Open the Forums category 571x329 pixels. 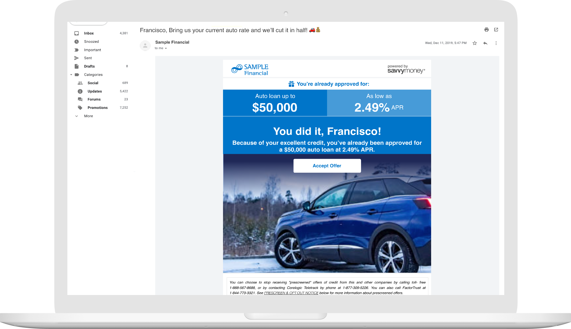click(94, 99)
